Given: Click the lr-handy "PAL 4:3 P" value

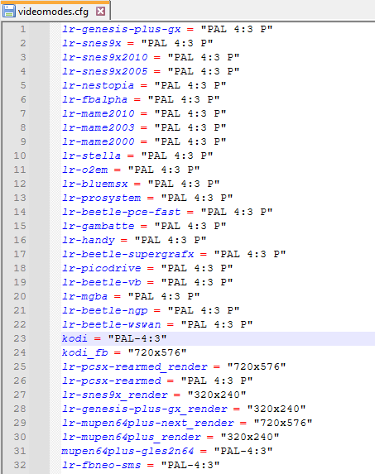Looking at the screenshot, I should (x=171, y=240).
